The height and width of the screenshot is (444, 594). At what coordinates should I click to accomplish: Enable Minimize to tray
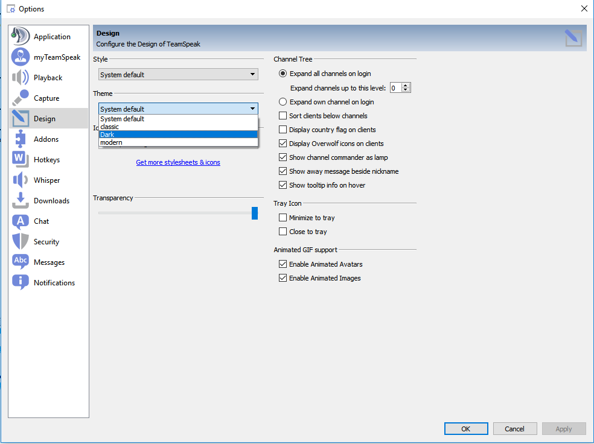pos(283,218)
